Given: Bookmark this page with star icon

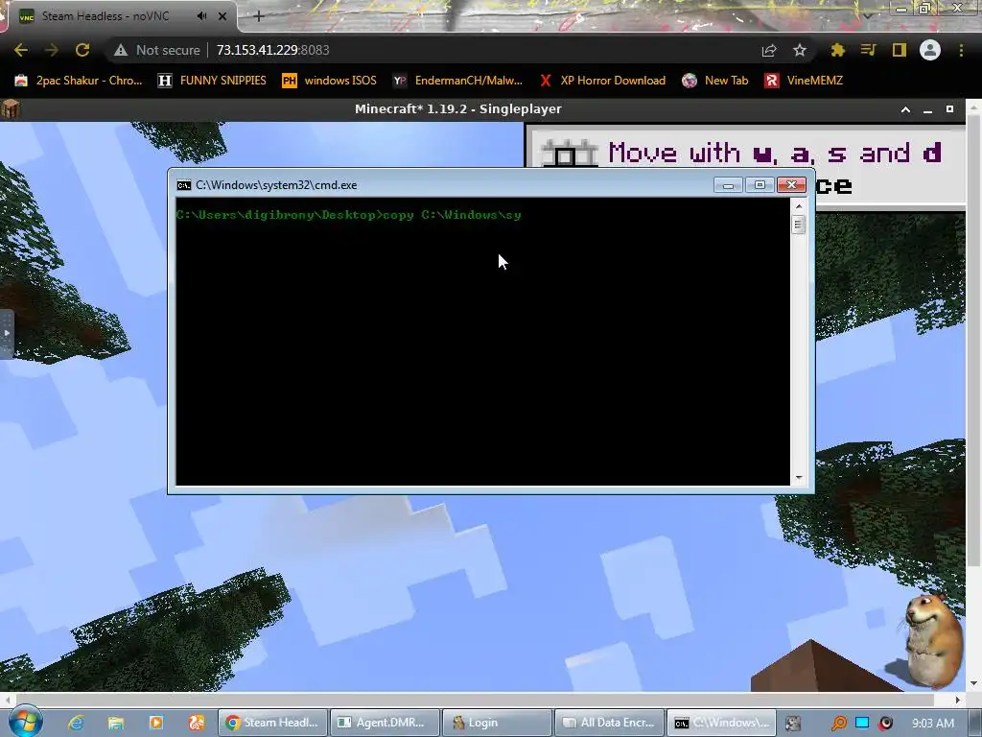Looking at the screenshot, I should (800, 50).
